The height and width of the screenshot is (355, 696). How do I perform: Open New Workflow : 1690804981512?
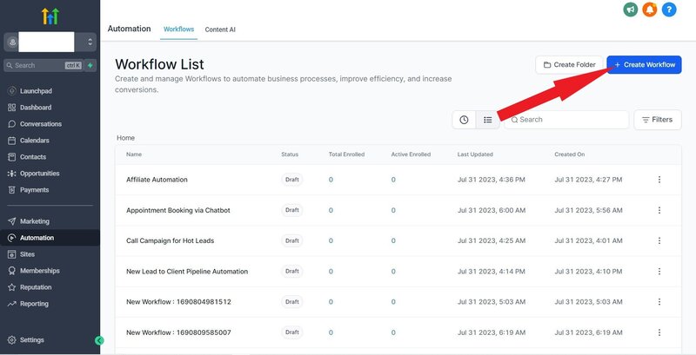pyautogui.click(x=178, y=302)
